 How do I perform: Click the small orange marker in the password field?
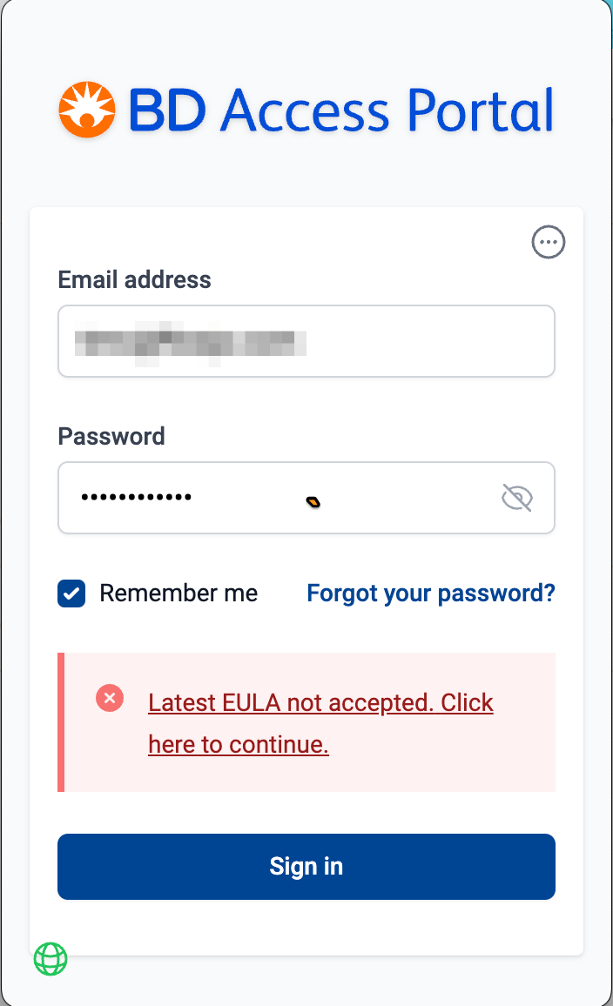[x=313, y=500]
